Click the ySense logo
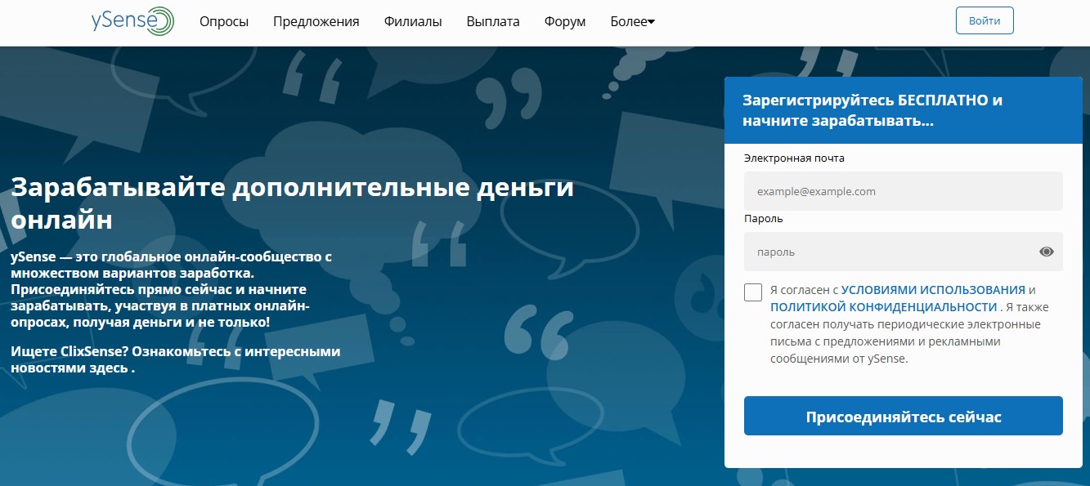1090x486 pixels. [x=133, y=21]
